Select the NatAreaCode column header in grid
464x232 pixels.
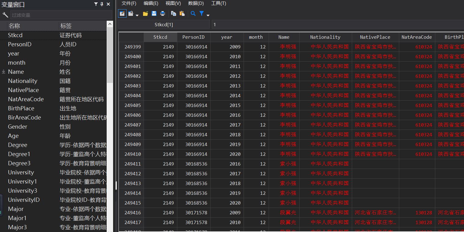[417, 37]
